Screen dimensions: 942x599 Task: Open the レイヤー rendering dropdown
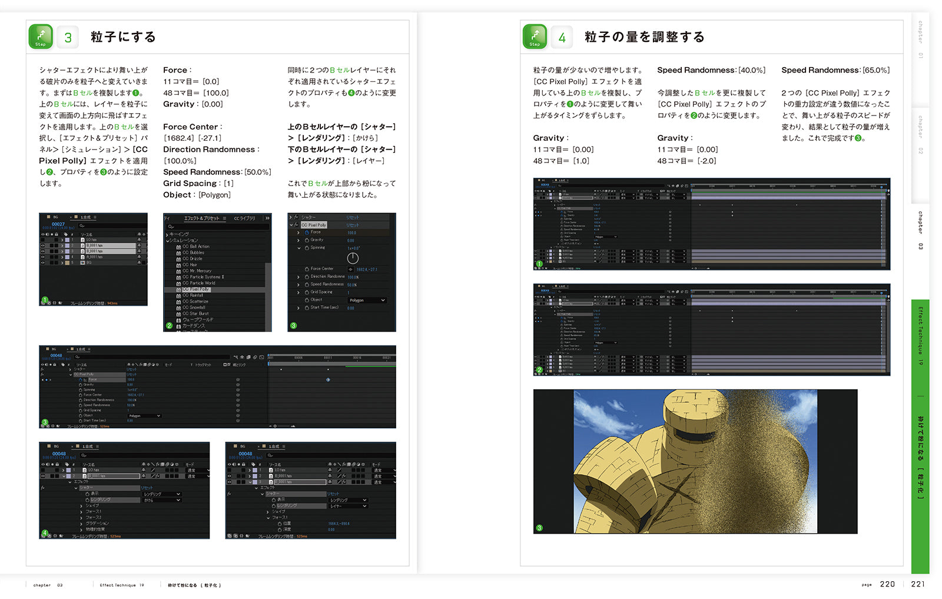349,506
